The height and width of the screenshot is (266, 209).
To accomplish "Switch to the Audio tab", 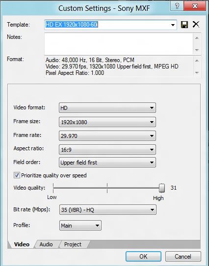I will 46,244.
